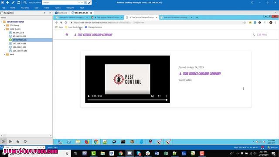The height and width of the screenshot is (157, 279).
Task: Open the Chrome three-dot menu
Action: [x=276, y=23]
